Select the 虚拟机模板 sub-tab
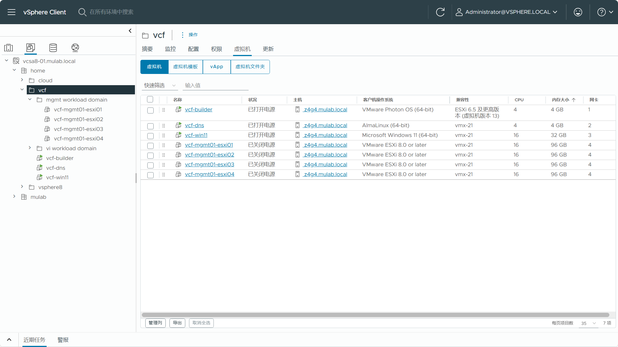Viewport: 618px width, 347px height. 185,67
